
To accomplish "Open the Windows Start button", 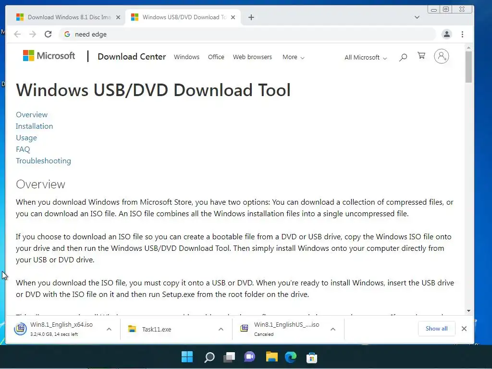I will pyautogui.click(x=187, y=357).
